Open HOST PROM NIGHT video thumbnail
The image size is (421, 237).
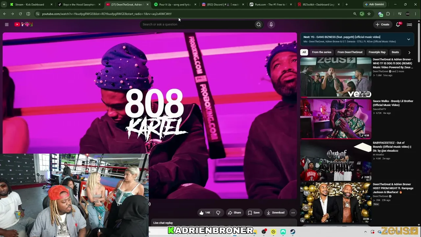click(x=335, y=202)
